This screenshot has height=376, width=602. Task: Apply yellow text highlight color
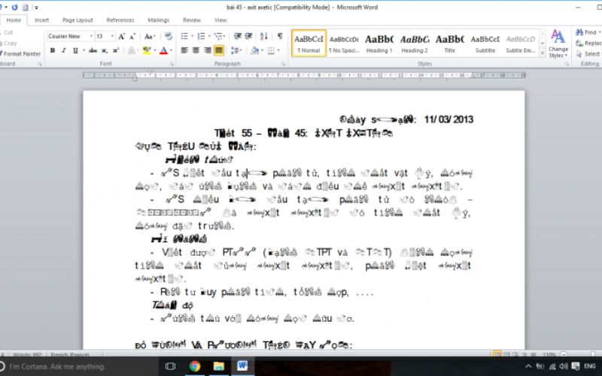point(146,50)
